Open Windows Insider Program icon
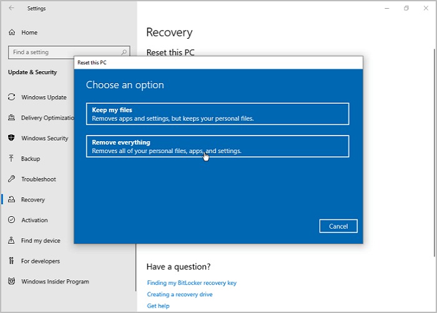Screen dimensions: 437x313 pyautogui.click(x=12, y=282)
